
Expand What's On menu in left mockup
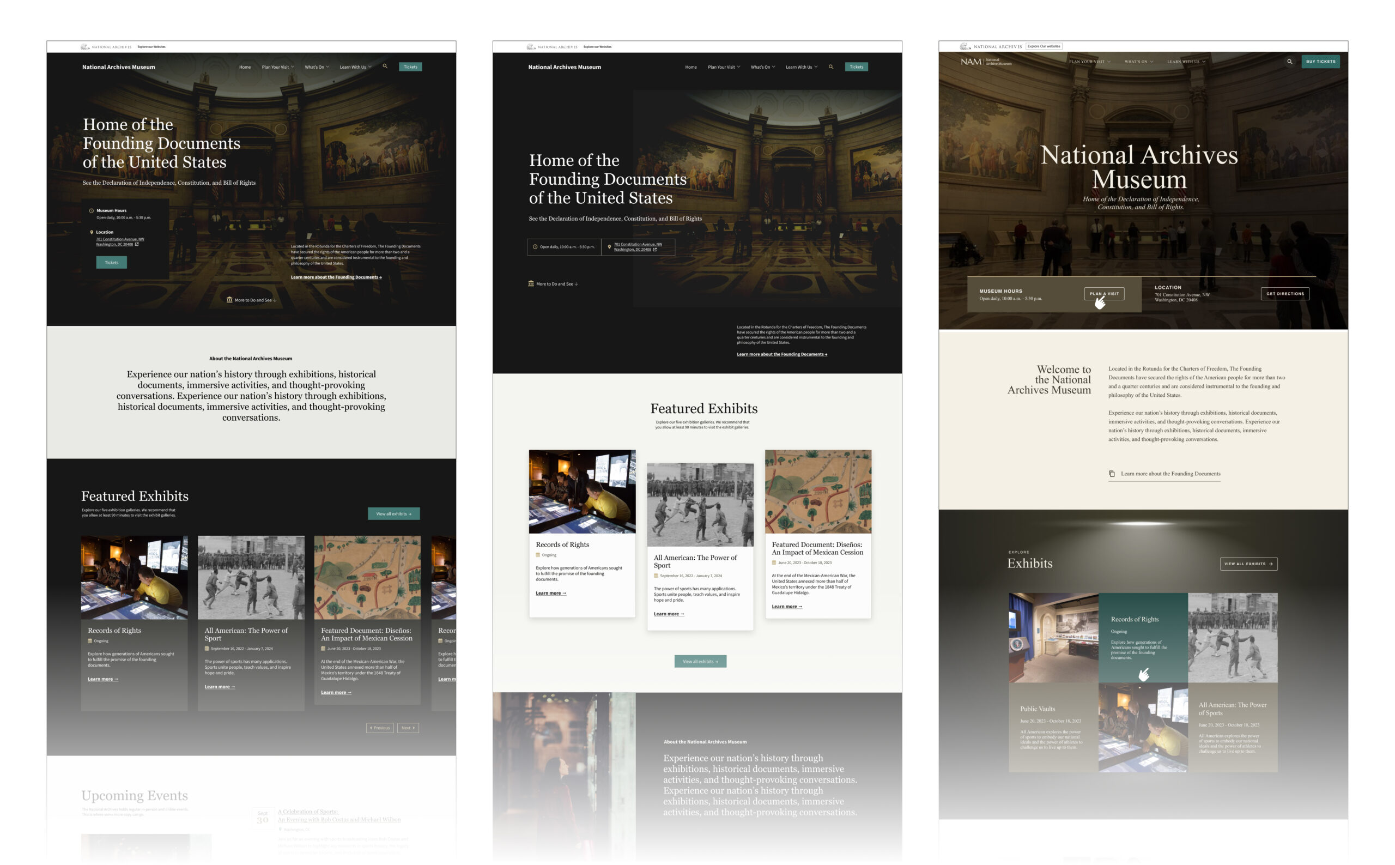click(317, 67)
